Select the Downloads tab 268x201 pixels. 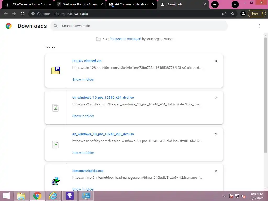pos(183,4)
